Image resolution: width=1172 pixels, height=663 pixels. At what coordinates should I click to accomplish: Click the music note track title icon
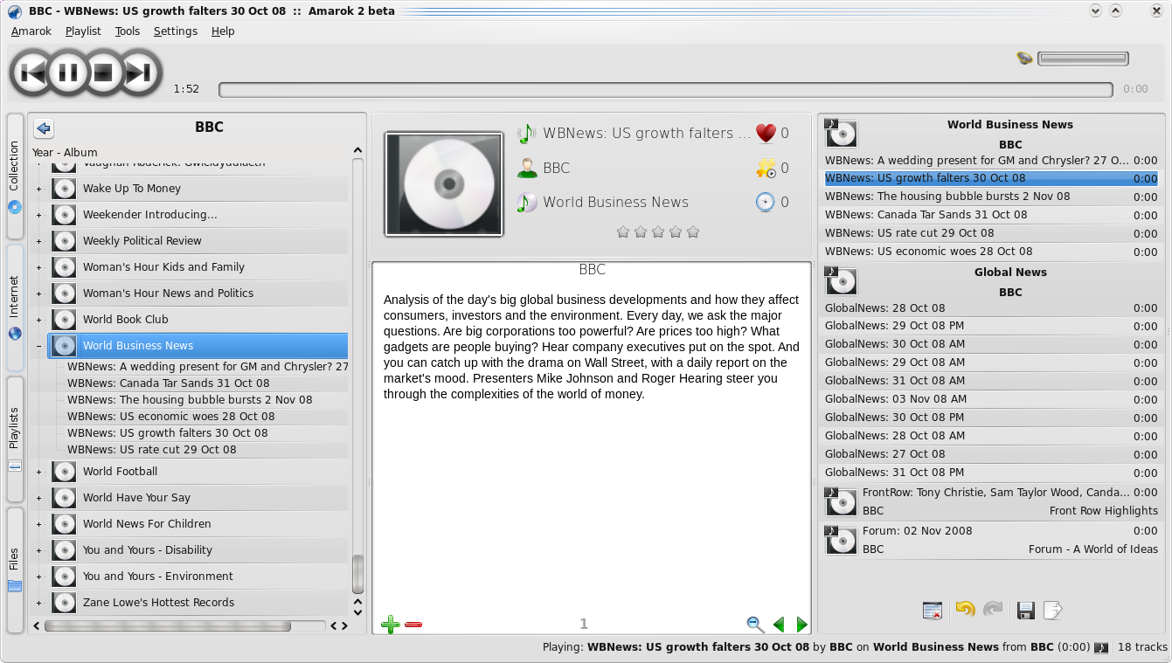click(526, 134)
